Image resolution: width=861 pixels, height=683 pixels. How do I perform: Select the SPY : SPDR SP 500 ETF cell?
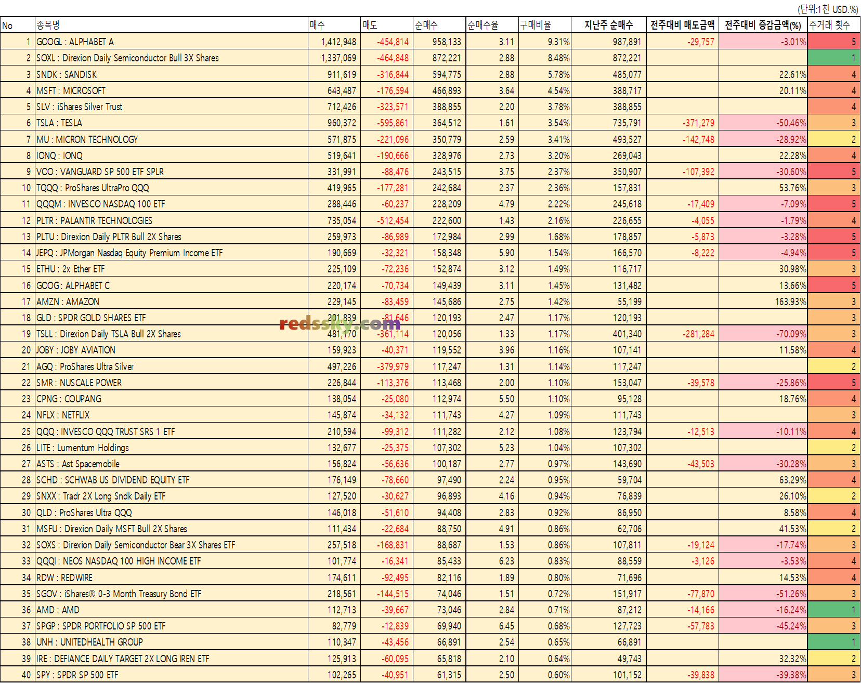[x=172, y=675]
